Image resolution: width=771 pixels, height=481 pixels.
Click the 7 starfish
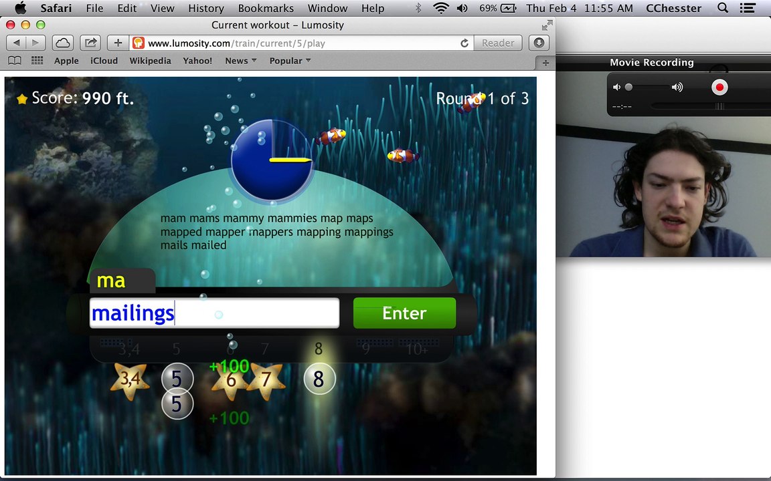coord(266,381)
